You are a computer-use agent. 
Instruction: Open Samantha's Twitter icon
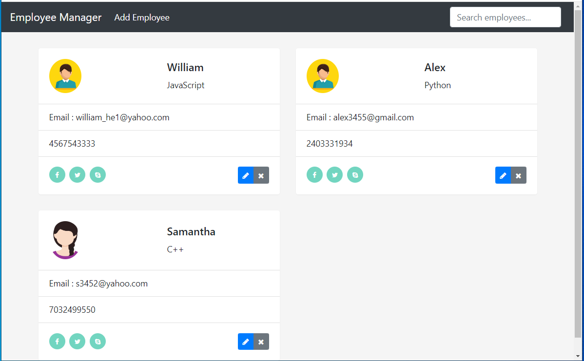pyautogui.click(x=77, y=341)
